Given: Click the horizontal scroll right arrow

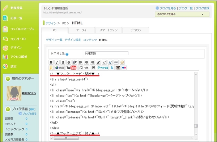Looking at the screenshot, I should [x=192, y=138].
